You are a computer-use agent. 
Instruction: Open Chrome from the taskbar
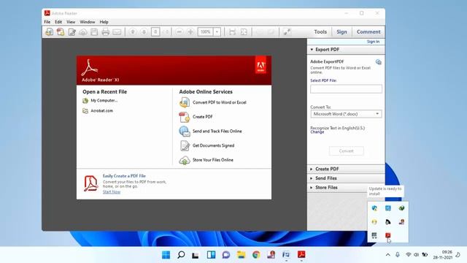(256, 255)
